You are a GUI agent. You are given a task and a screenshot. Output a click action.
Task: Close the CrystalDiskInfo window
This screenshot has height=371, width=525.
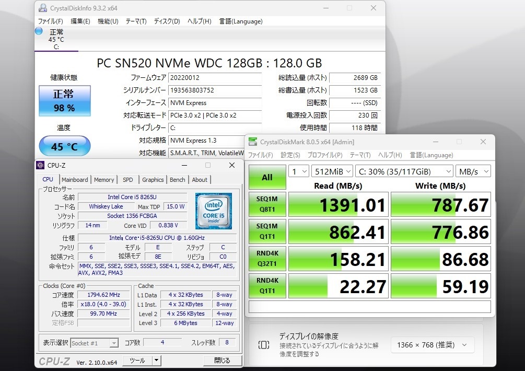[x=374, y=8]
